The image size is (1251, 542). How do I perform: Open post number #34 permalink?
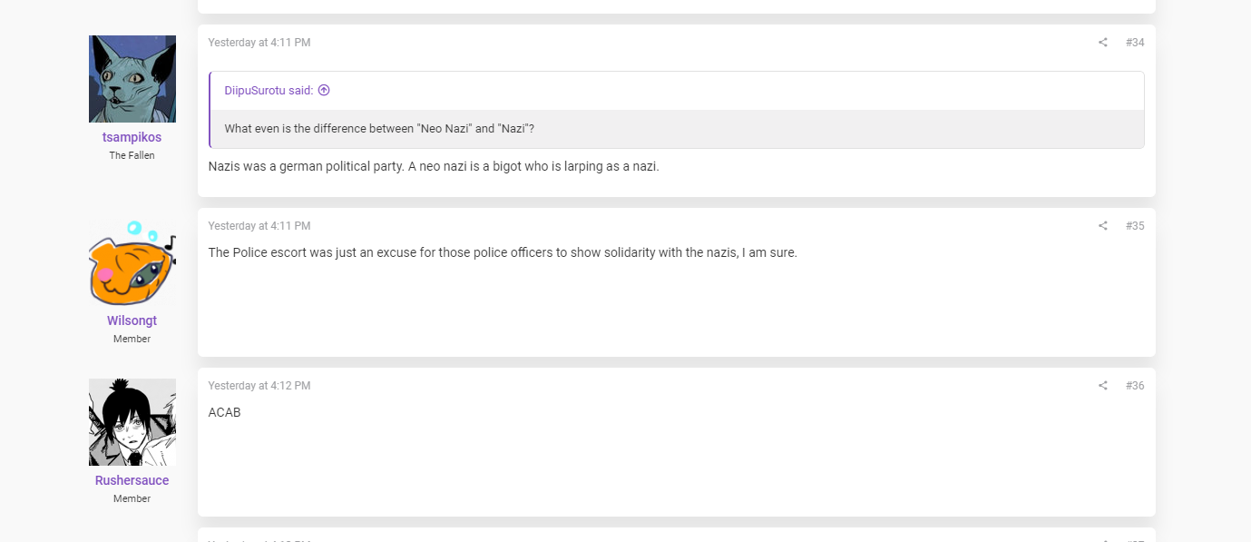[x=1135, y=43]
